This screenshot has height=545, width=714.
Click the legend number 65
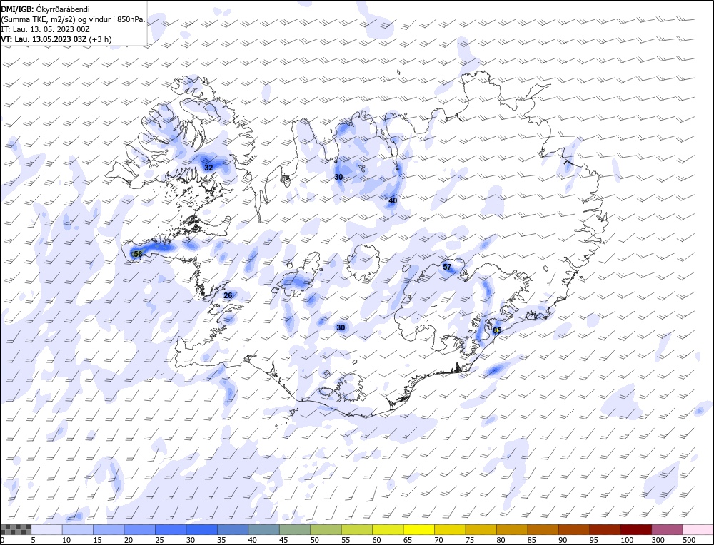[408, 540]
